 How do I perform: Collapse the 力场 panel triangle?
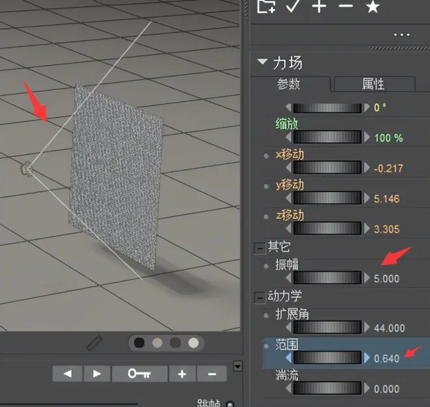(x=263, y=63)
